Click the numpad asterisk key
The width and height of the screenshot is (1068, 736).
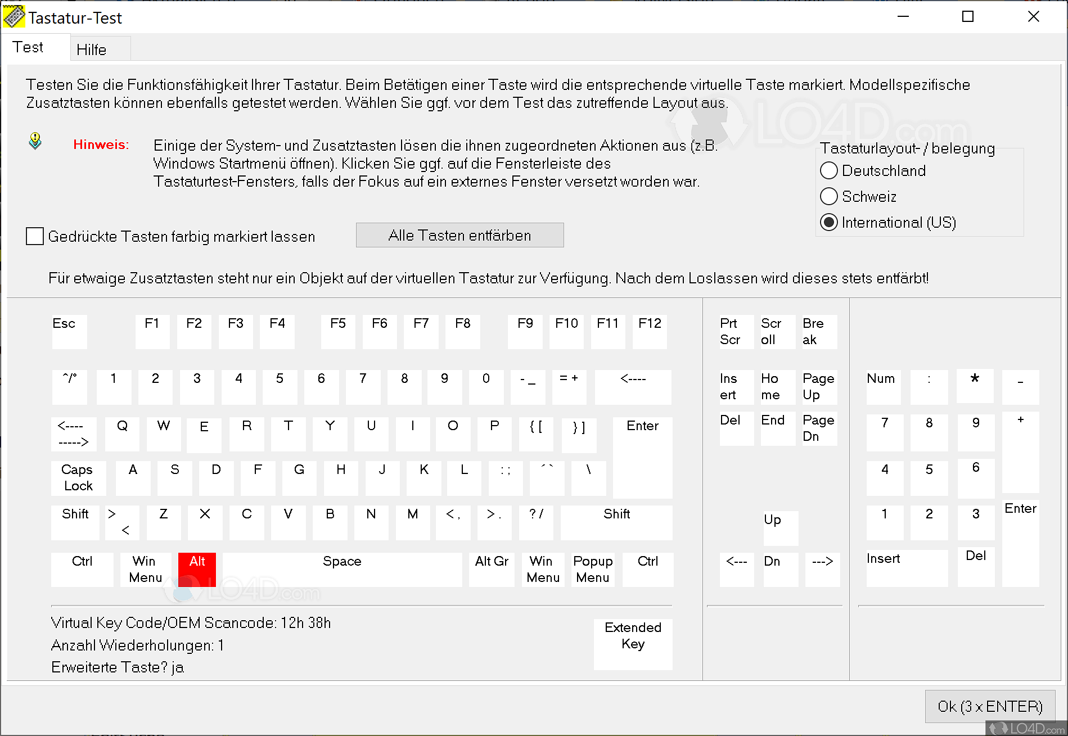click(x=975, y=386)
